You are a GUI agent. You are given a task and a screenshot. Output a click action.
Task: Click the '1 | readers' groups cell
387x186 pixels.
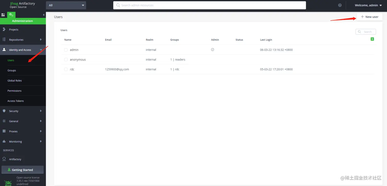pyautogui.click(x=178, y=59)
